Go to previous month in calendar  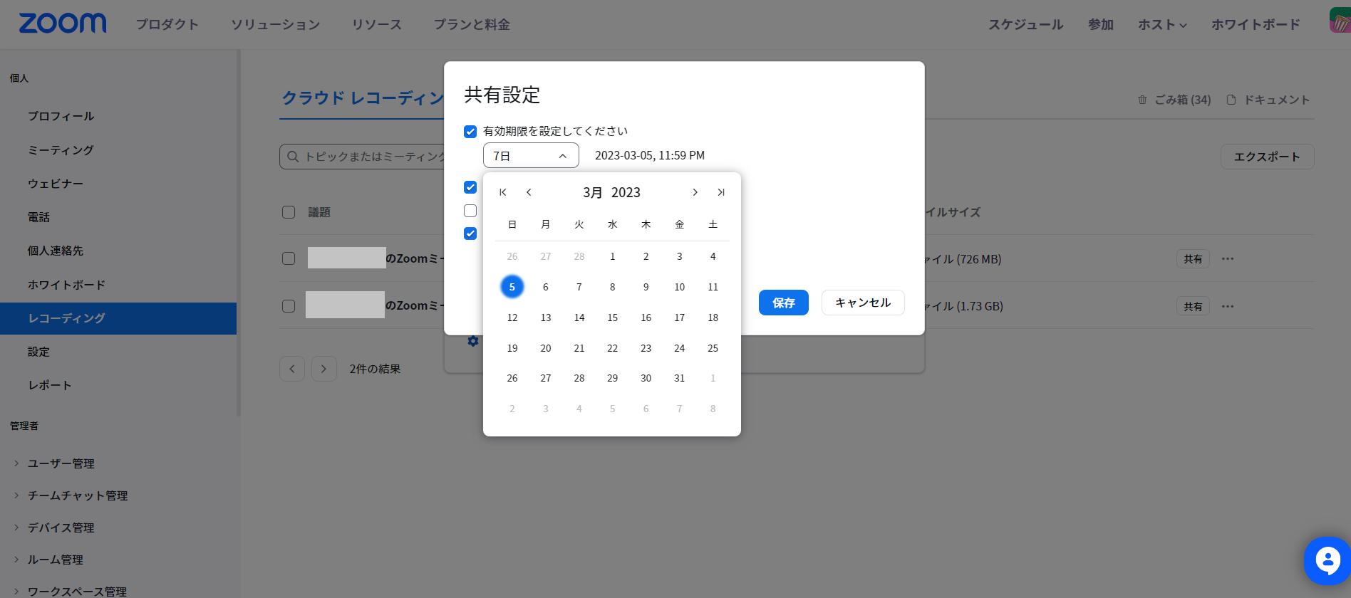click(529, 192)
